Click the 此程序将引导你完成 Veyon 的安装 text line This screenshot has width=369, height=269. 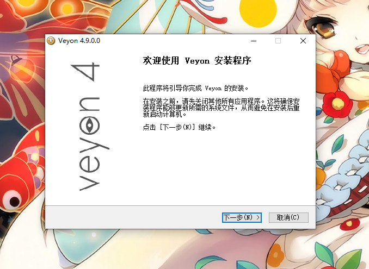195,87
